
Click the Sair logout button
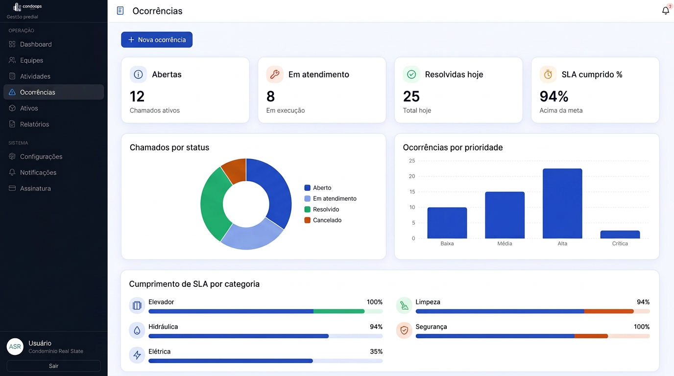53,366
